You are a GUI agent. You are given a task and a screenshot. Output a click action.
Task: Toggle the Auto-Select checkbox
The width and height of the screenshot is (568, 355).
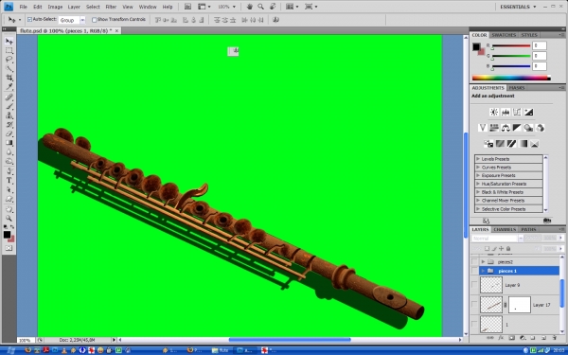29,20
